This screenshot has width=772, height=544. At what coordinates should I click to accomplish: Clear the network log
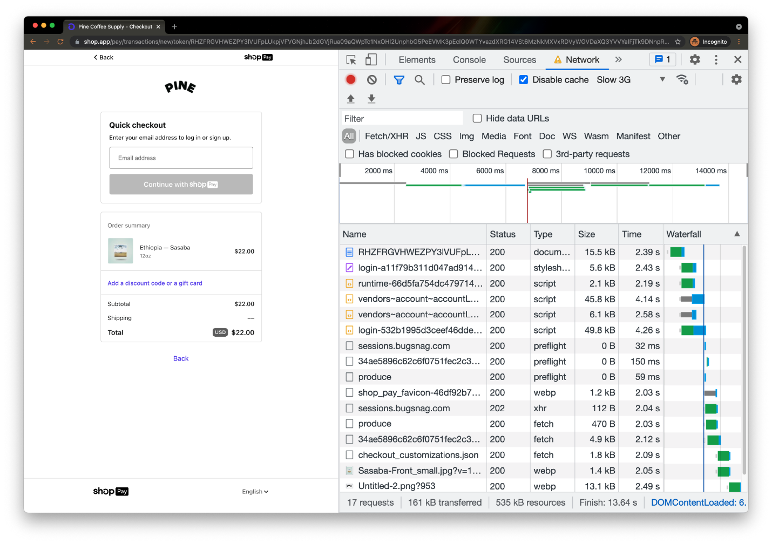pyautogui.click(x=372, y=79)
